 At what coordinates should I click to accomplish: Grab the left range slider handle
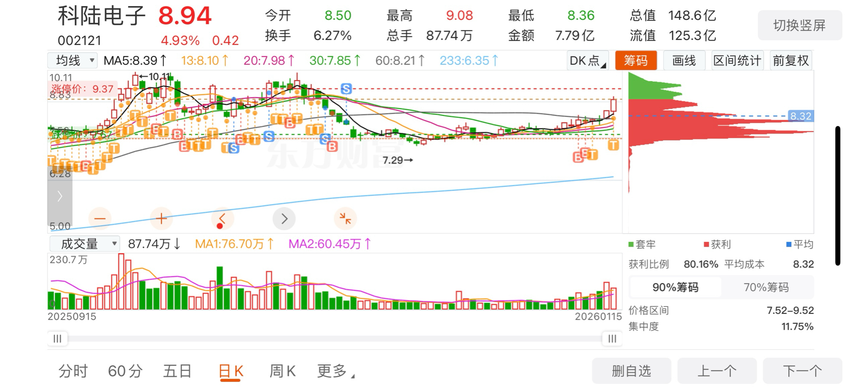point(58,338)
